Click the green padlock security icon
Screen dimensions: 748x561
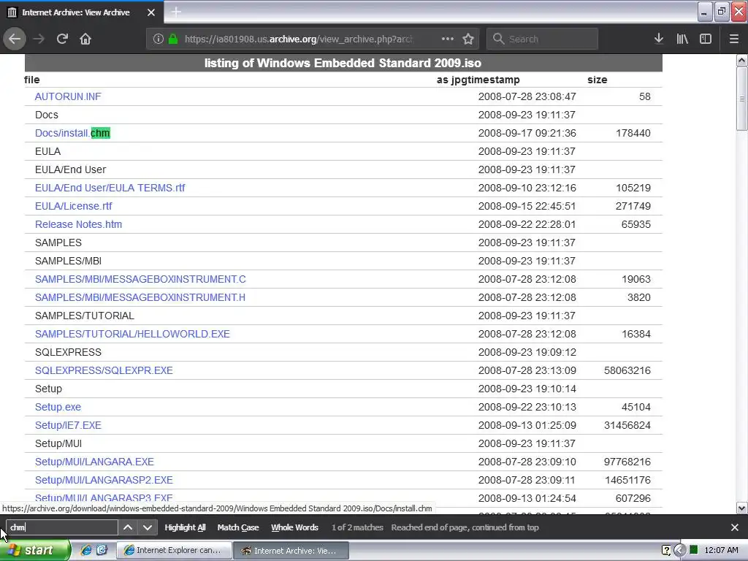[x=173, y=39]
